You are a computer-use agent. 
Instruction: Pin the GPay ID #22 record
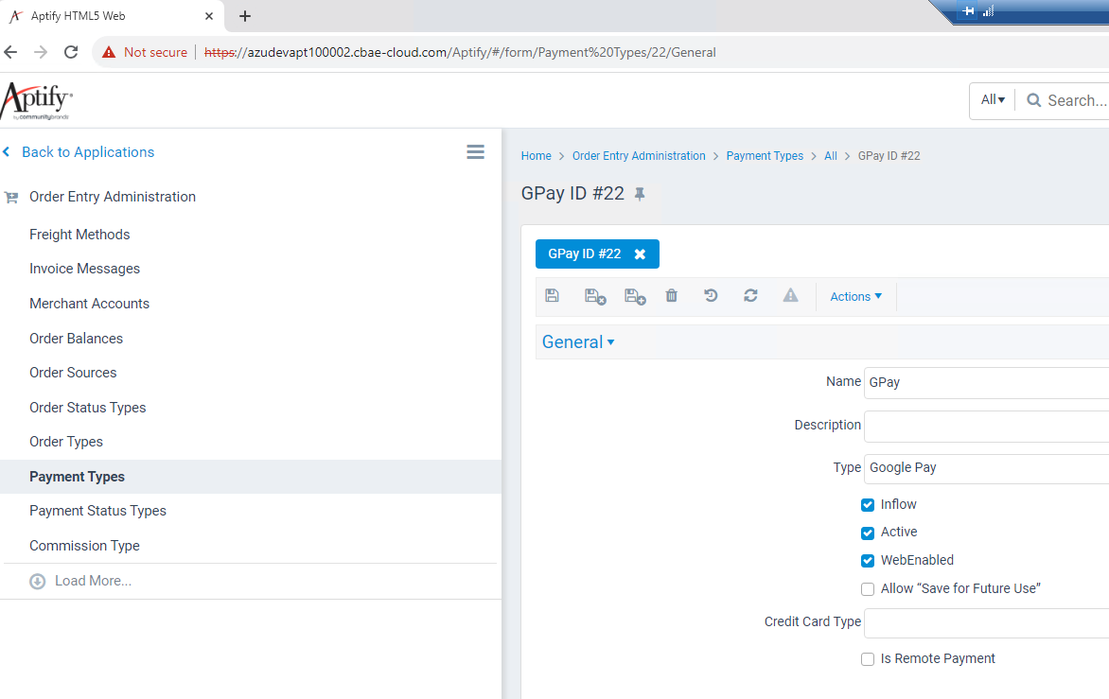pyautogui.click(x=640, y=194)
